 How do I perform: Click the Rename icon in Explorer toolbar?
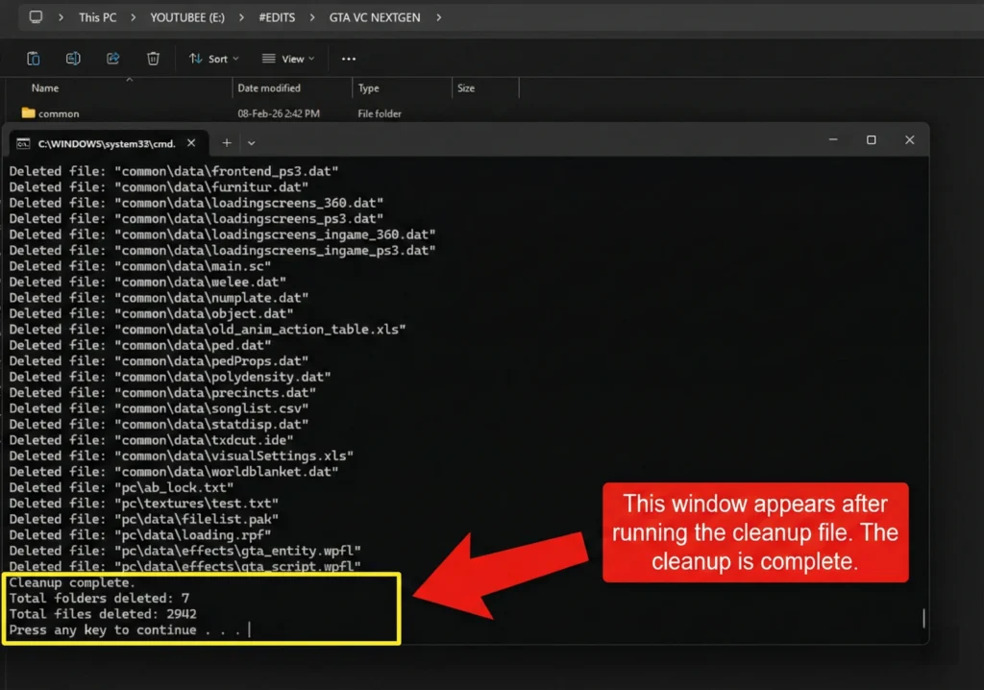click(73, 59)
